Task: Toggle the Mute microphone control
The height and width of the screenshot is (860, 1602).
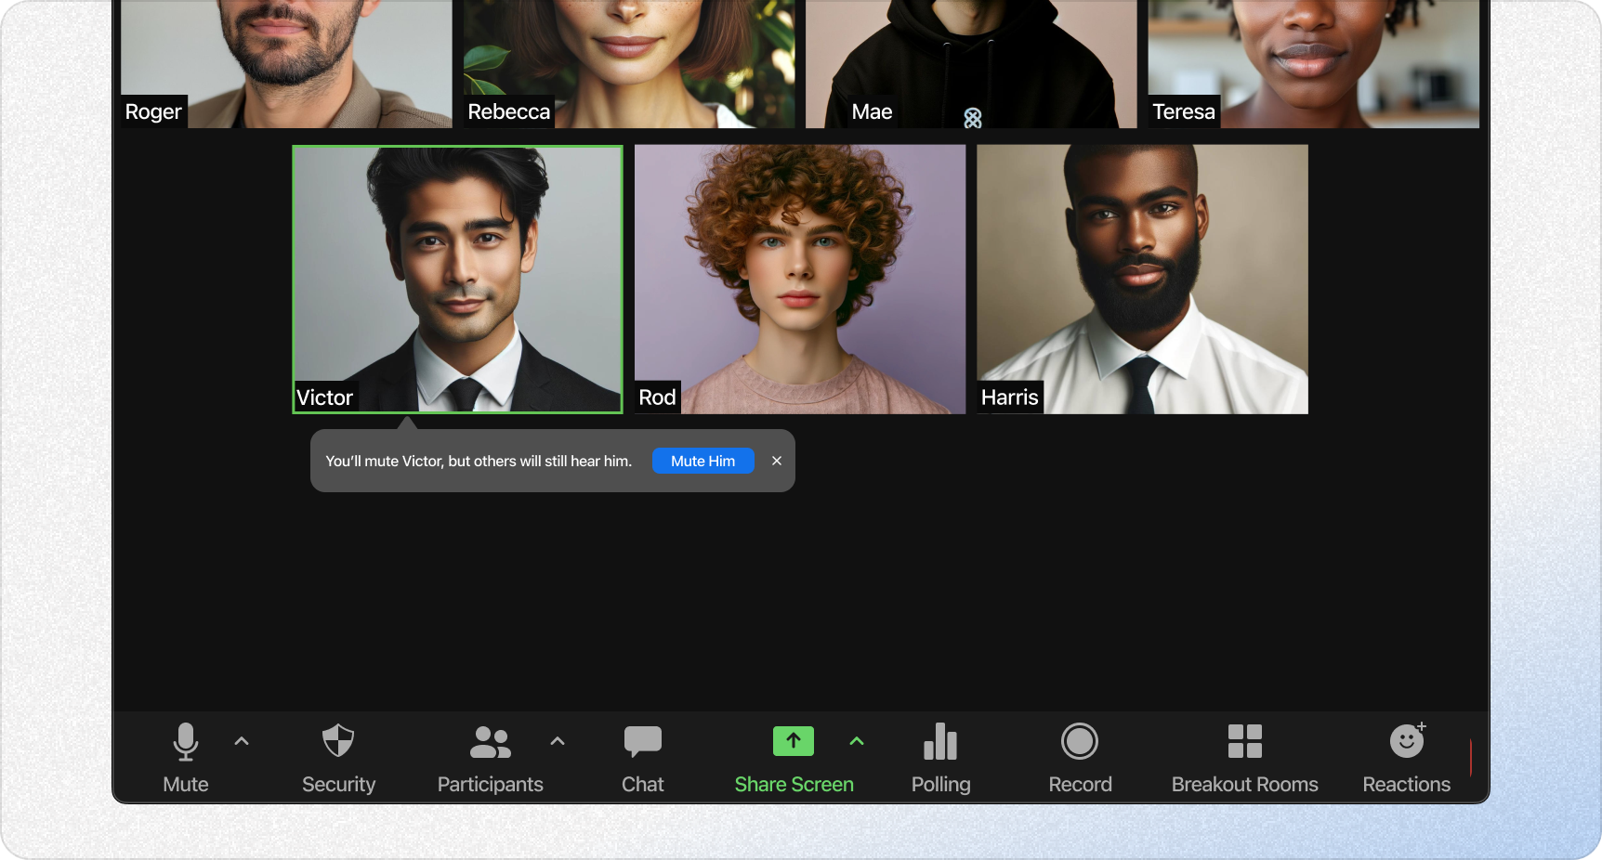Action: (185, 757)
